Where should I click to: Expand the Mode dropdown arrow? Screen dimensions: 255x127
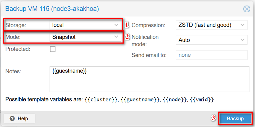116,37
